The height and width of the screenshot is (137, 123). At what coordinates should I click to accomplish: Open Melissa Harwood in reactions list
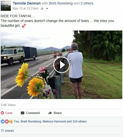pos(54,121)
